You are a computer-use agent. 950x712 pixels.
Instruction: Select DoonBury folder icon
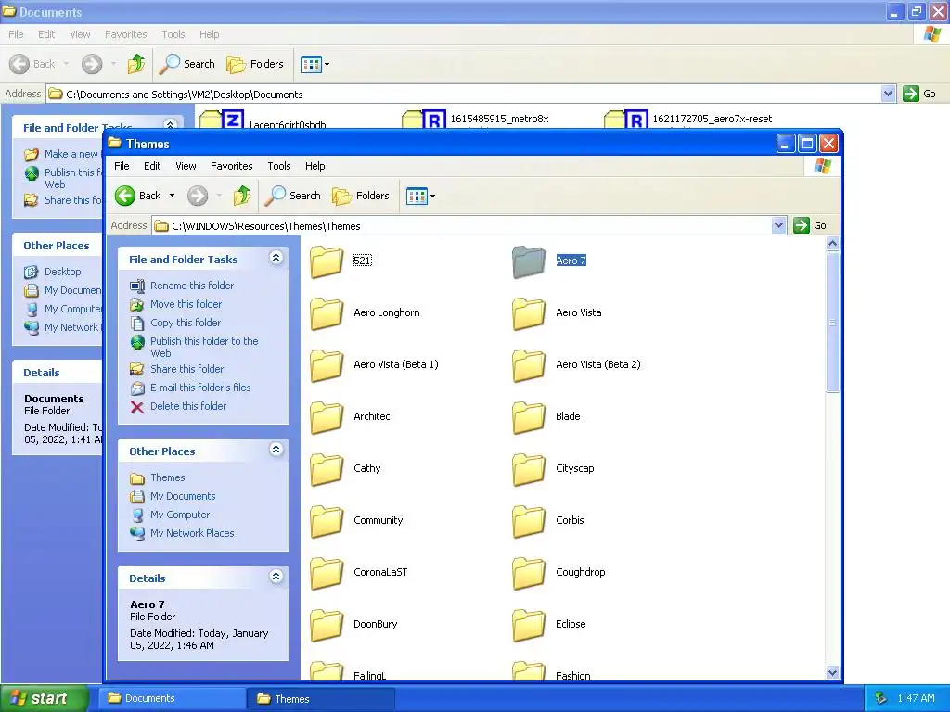(327, 626)
